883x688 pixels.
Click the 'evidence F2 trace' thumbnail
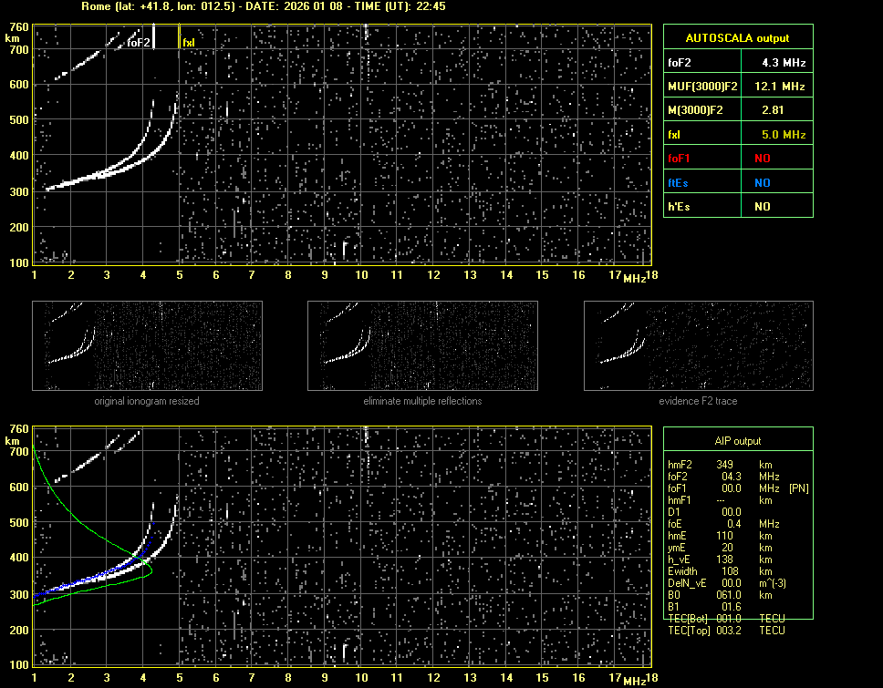[x=698, y=345]
